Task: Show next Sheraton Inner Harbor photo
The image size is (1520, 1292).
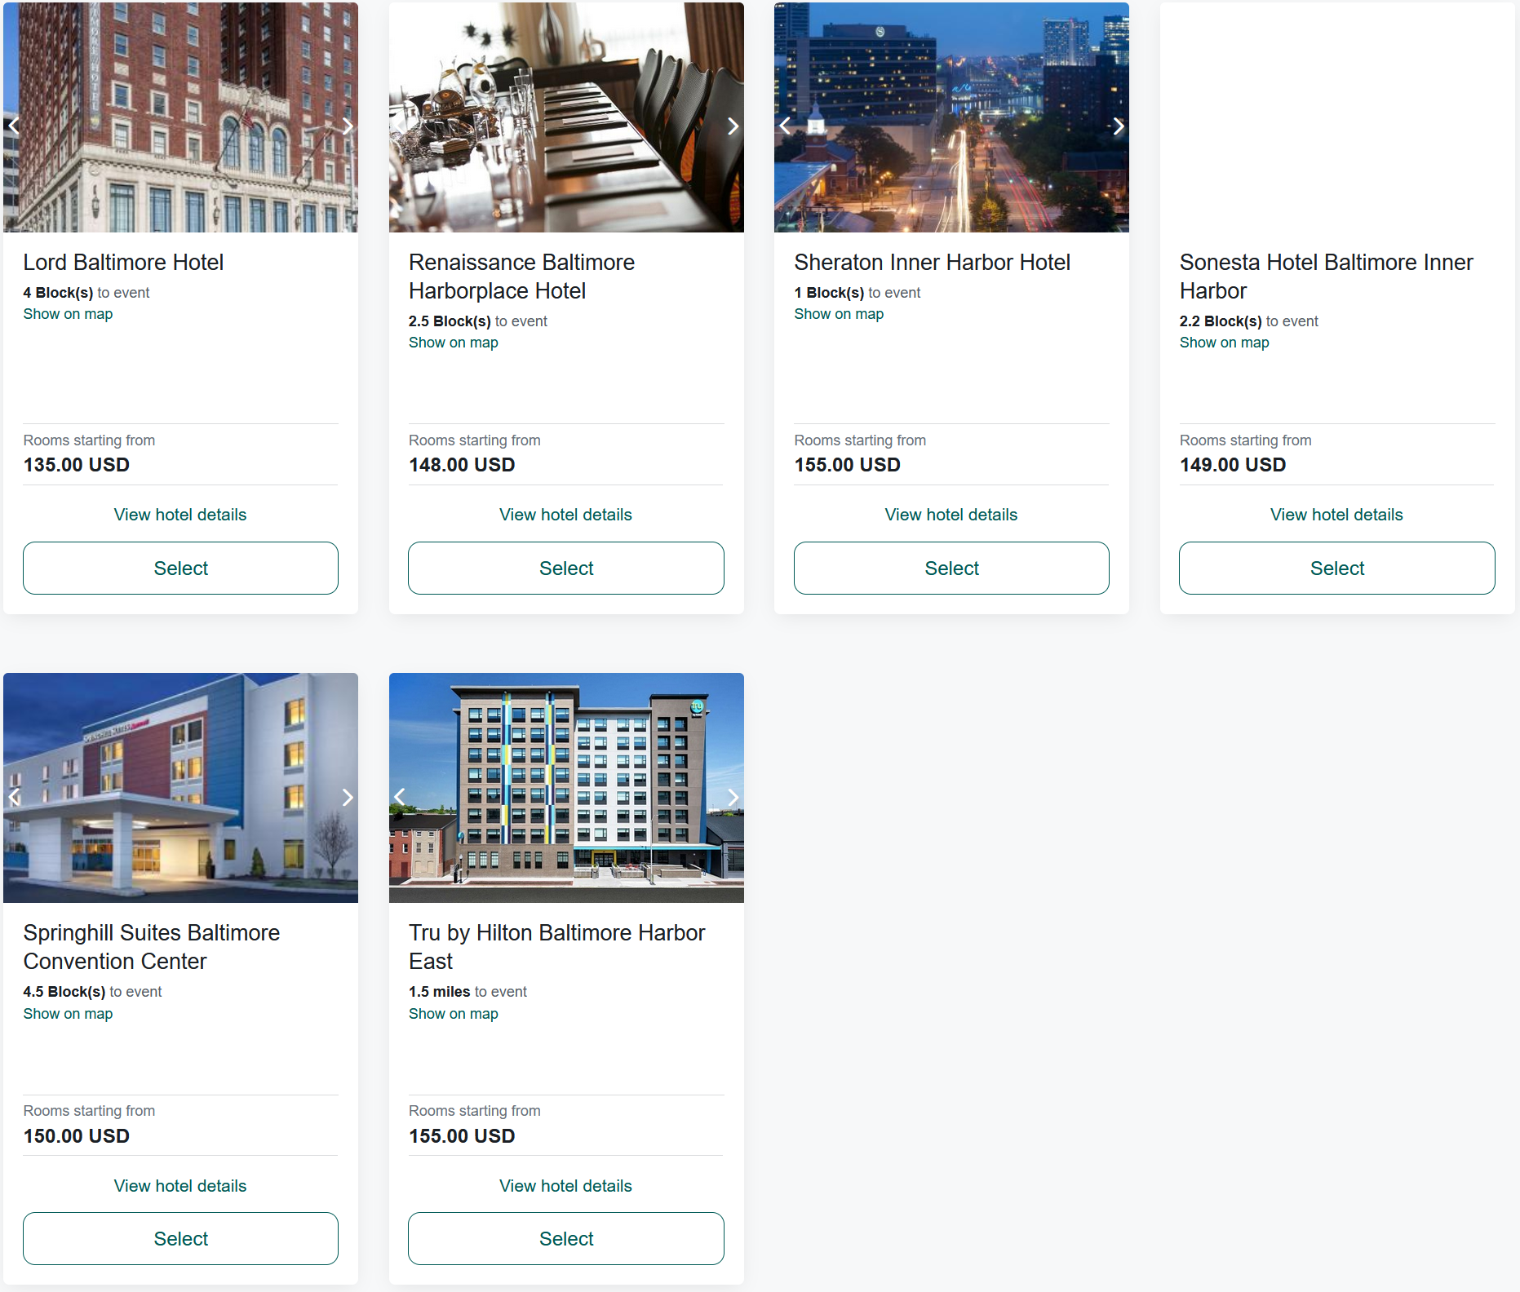Action: (1118, 126)
